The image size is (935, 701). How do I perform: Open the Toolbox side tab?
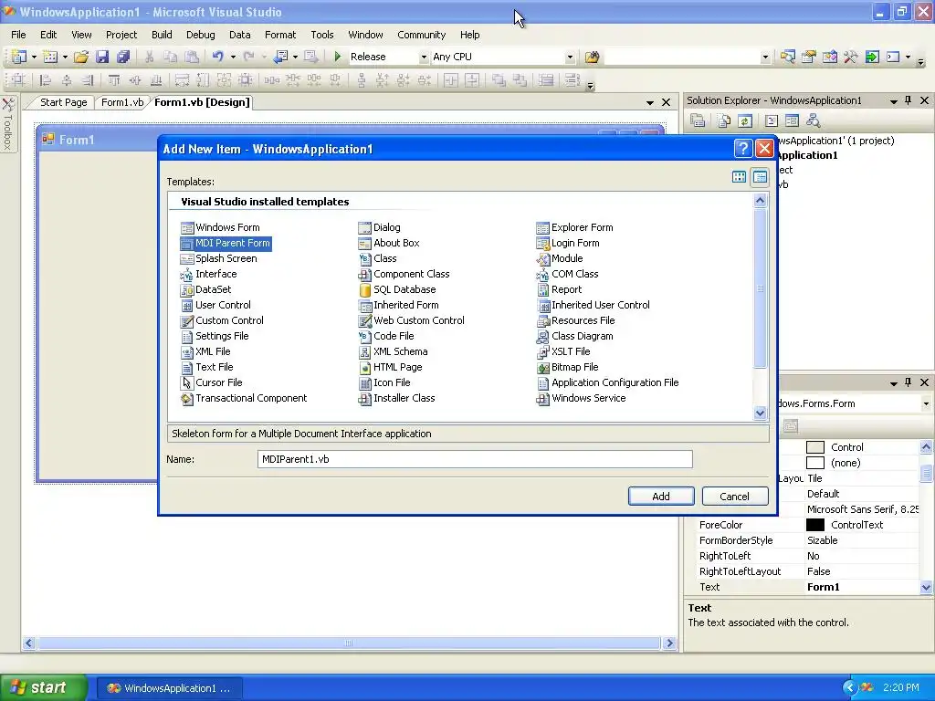pyautogui.click(x=7, y=125)
